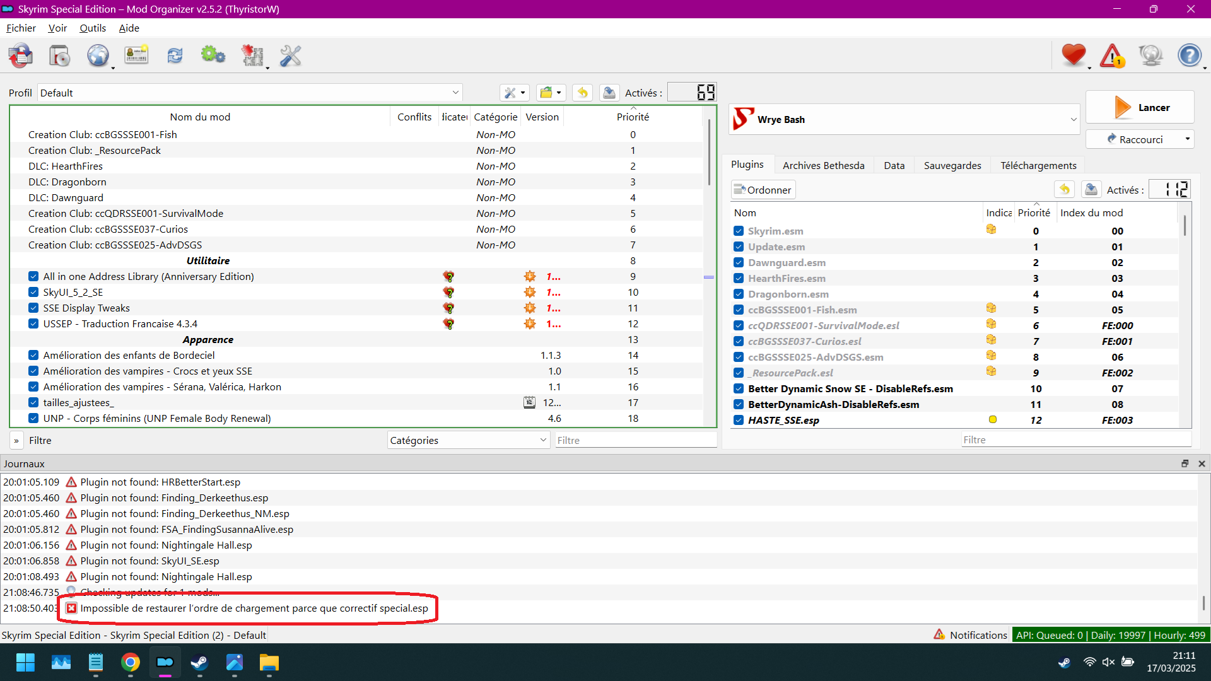Image resolution: width=1211 pixels, height=681 pixels.
Task: Open the help question mark icon
Action: click(1190, 56)
